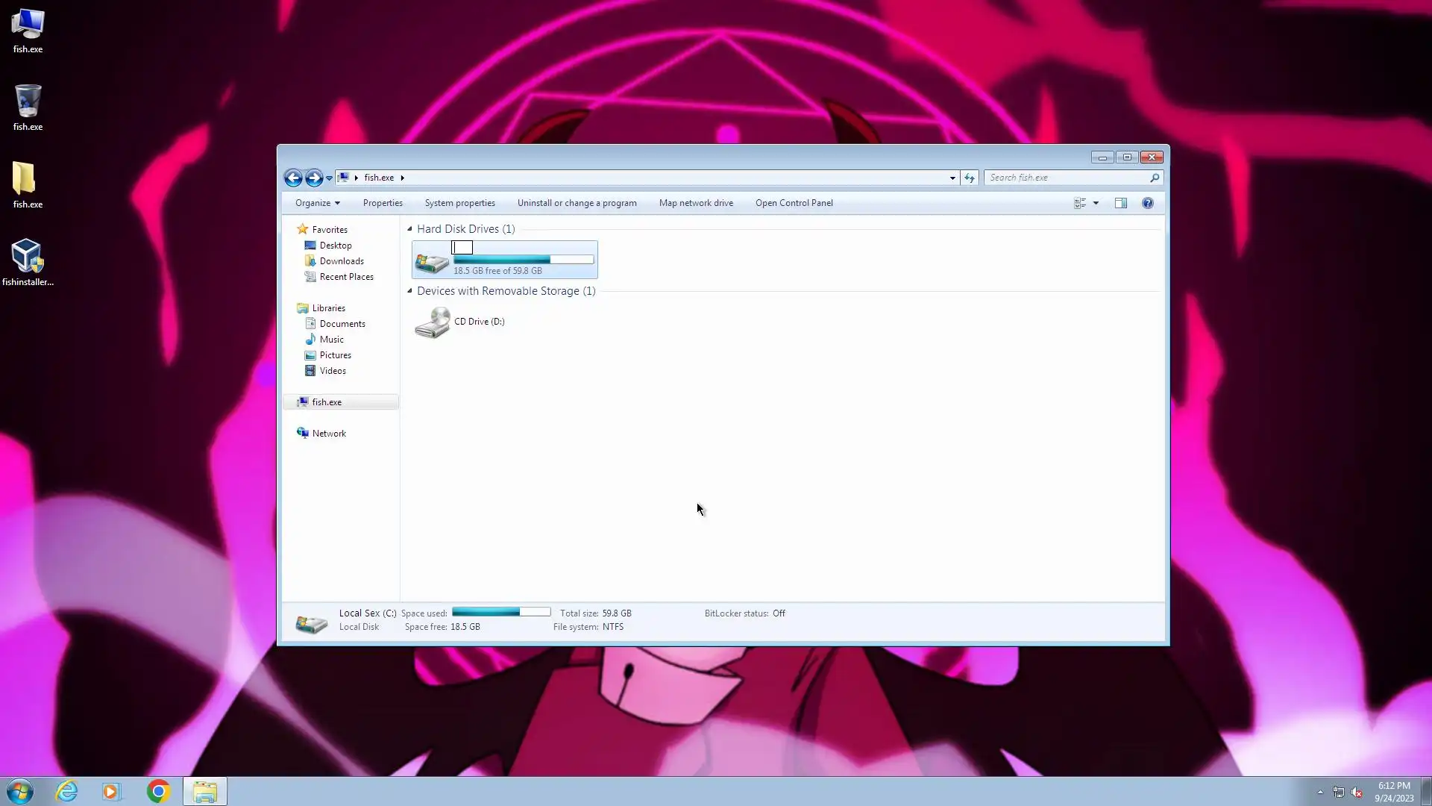1432x806 pixels.
Task: Click System properties in the toolbar
Action: click(459, 203)
